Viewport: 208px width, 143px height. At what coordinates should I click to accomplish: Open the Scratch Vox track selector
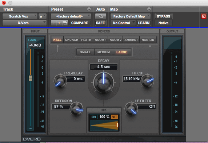[x=20, y=16]
